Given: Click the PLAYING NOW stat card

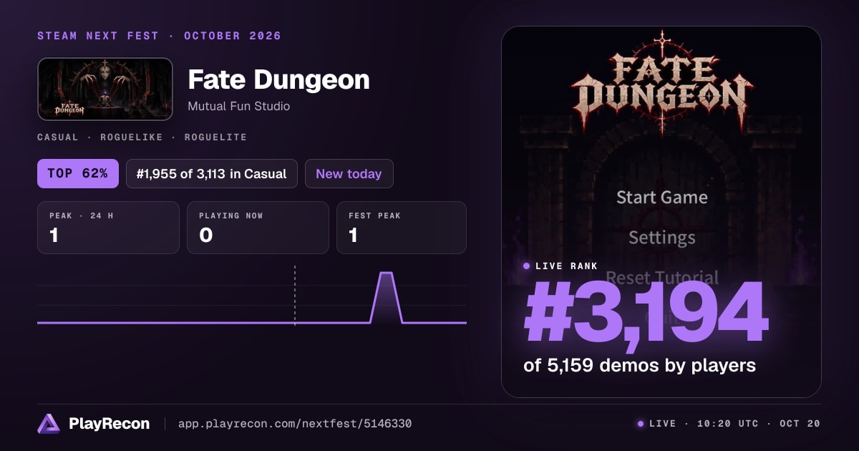Looking at the screenshot, I should click(x=258, y=228).
